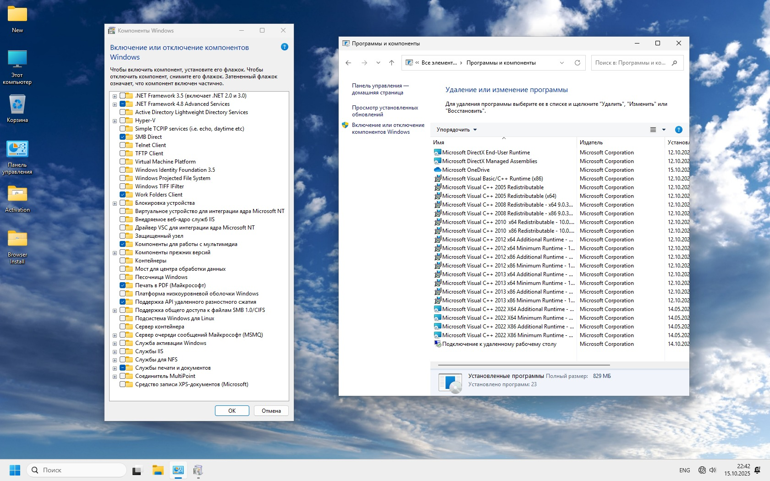
Task: Click the Windows Features taskbar icon
Action: pyautogui.click(x=198, y=470)
